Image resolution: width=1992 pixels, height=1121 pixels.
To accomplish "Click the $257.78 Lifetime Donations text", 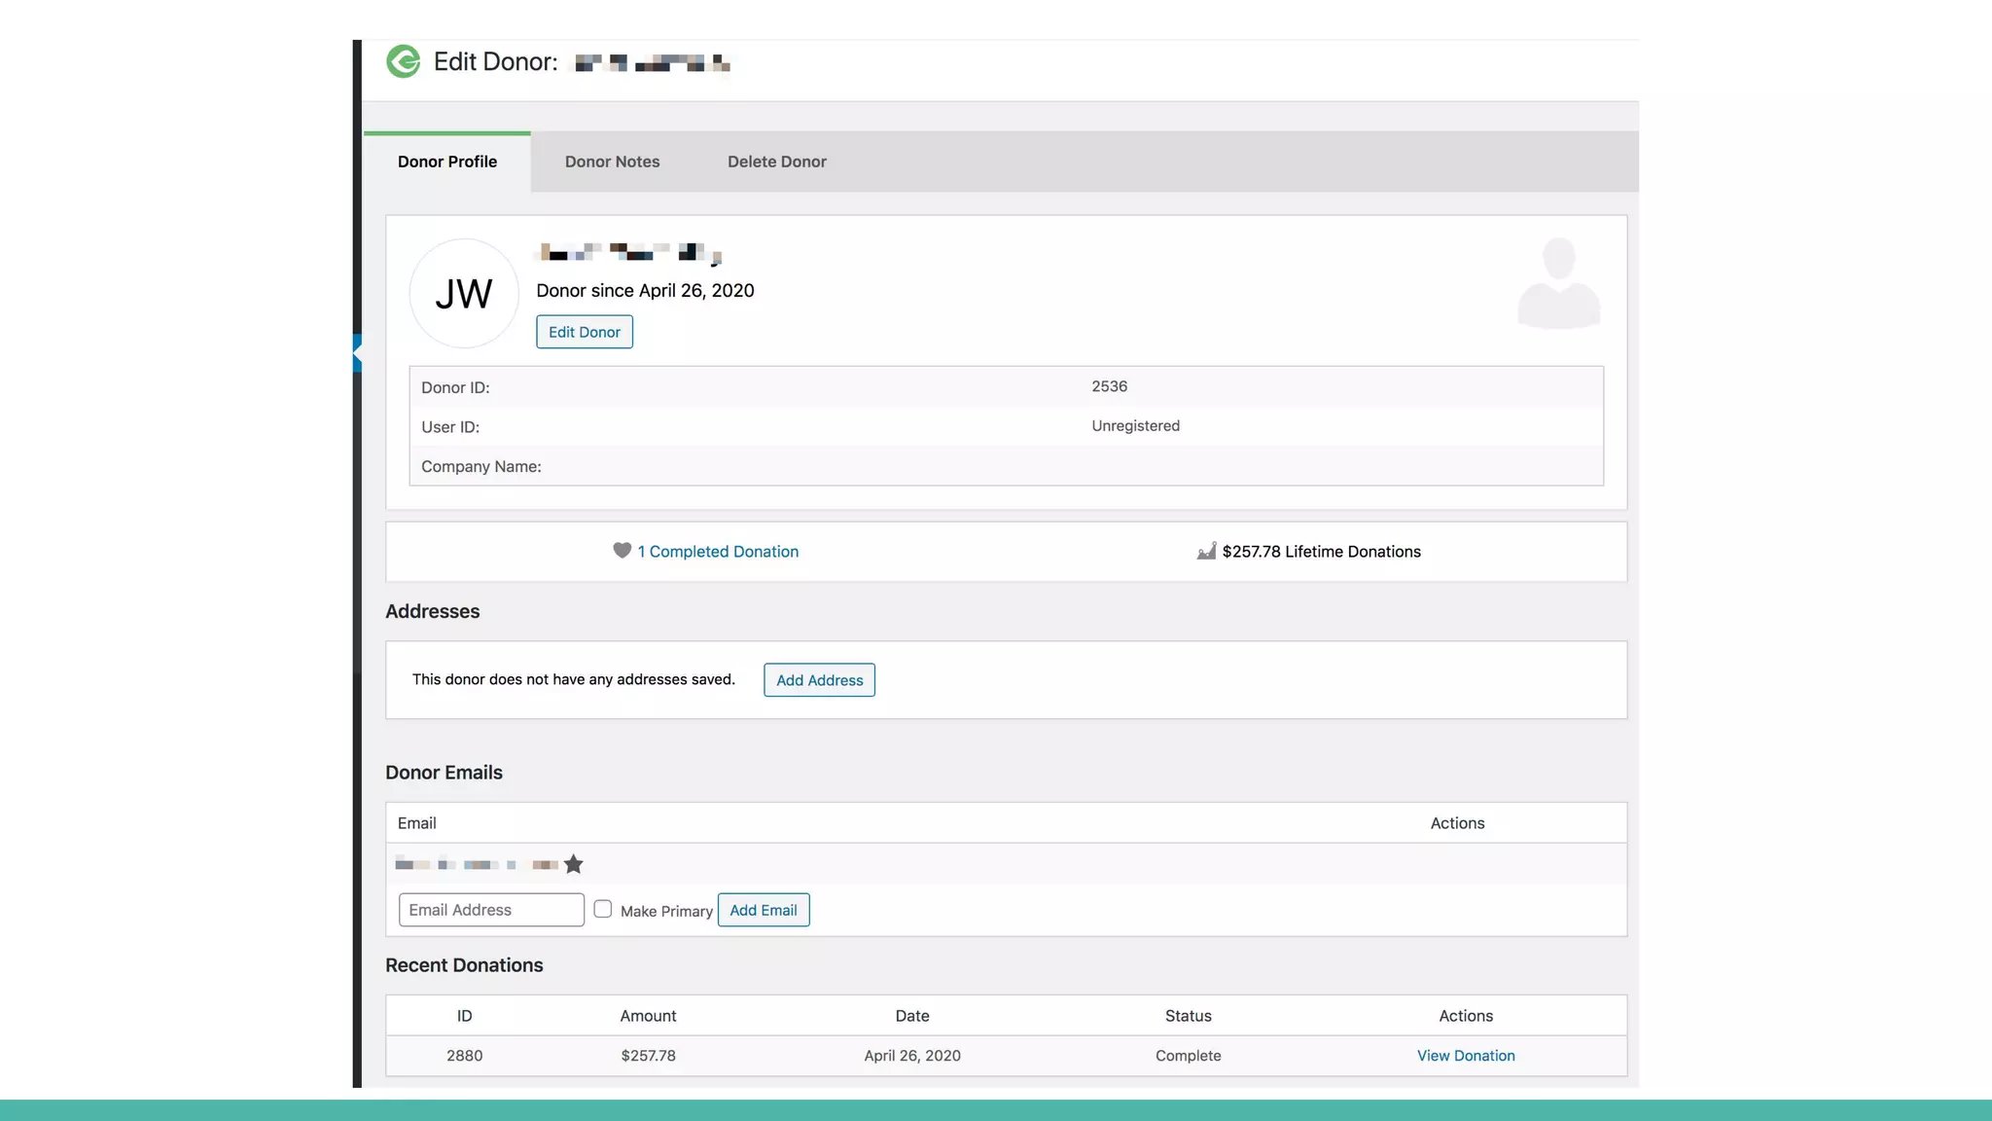I will 1321,552.
